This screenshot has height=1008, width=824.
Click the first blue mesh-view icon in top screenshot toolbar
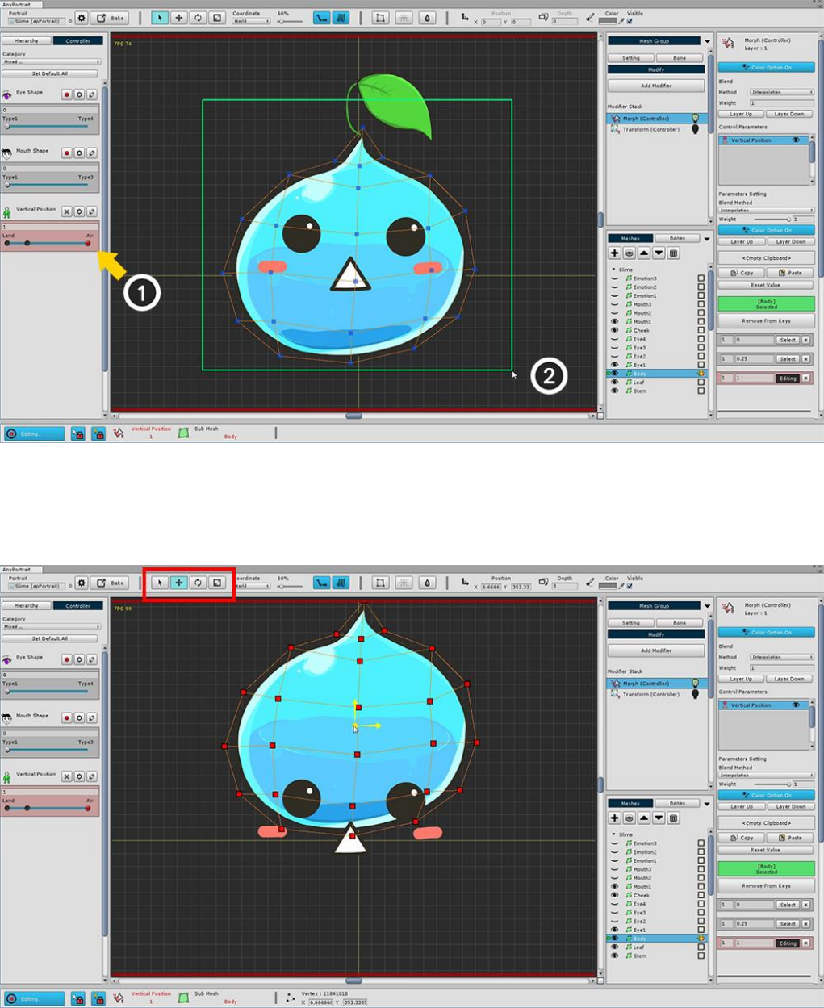(322, 18)
